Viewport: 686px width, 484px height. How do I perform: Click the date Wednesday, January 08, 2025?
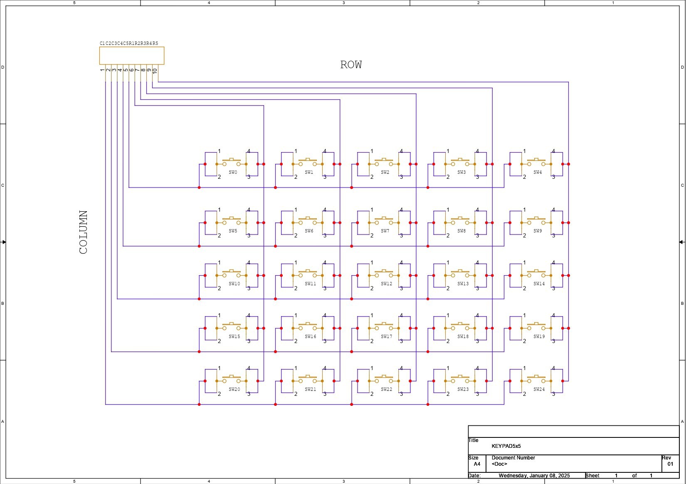(x=534, y=476)
